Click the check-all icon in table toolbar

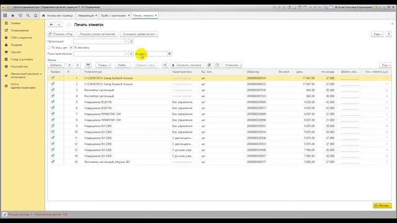coord(209,65)
